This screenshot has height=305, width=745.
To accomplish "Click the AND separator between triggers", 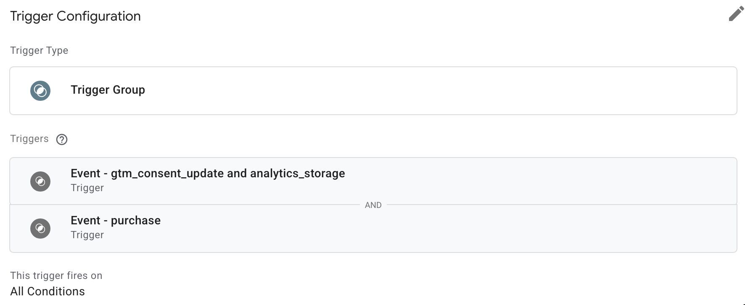I will click(373, 205).
